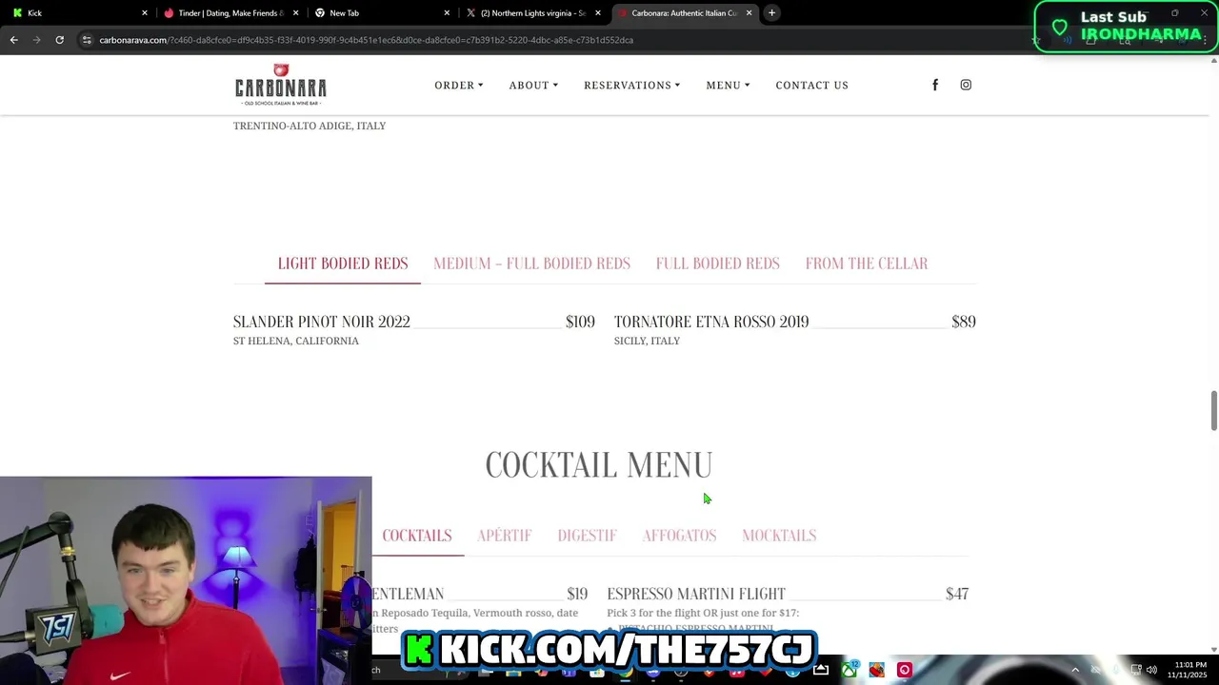Close the Kick tab
Viewport: 1219px width, 685px height.
[x=145, y=13]
